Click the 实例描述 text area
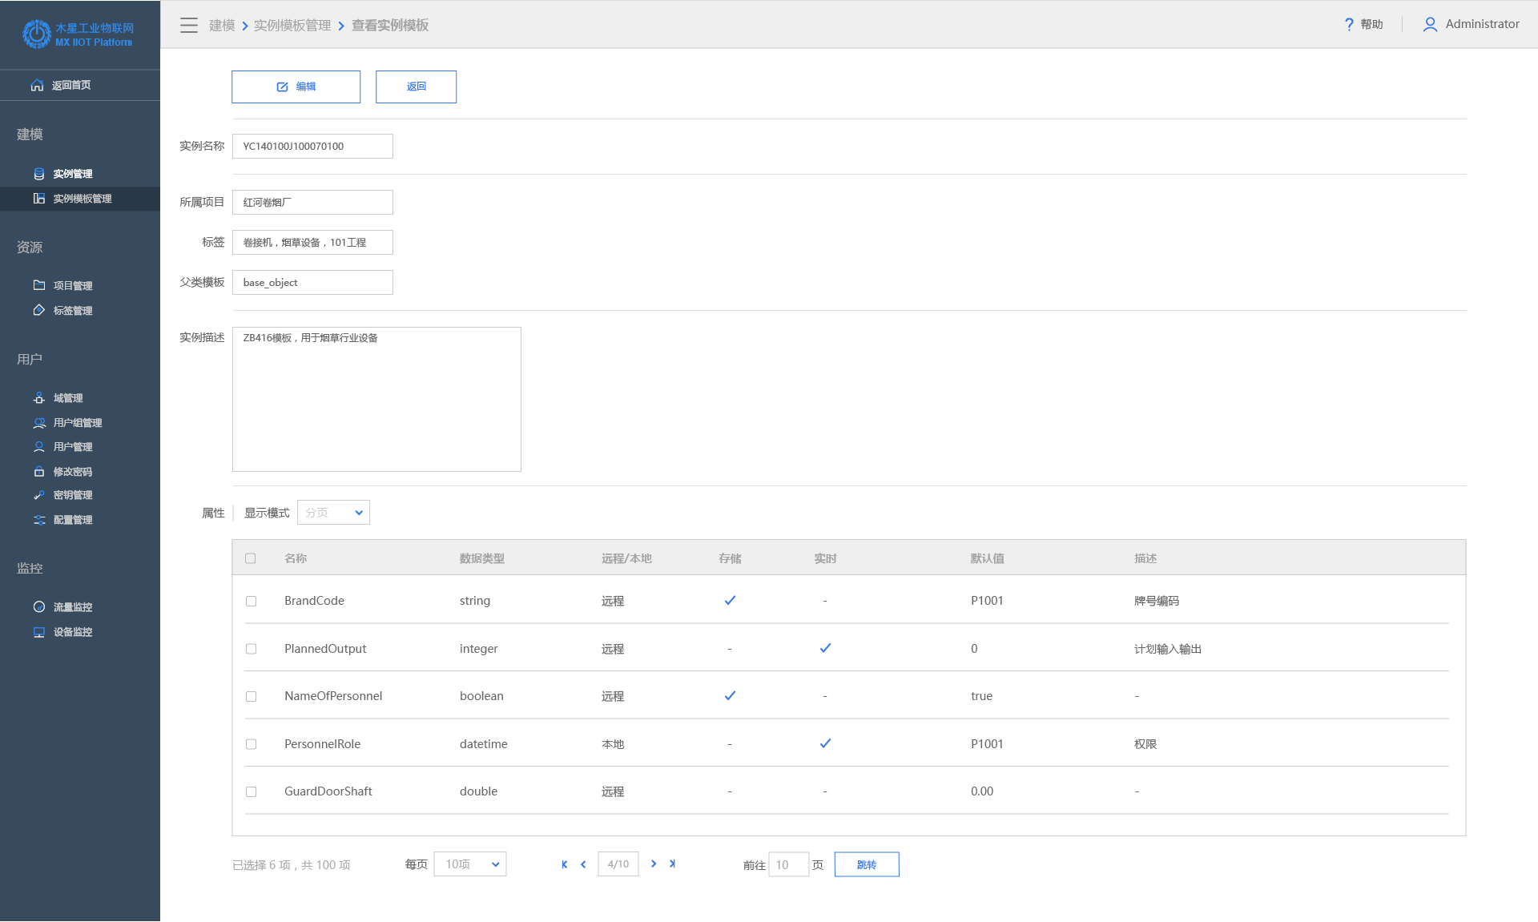 click(x=376, y=399)
